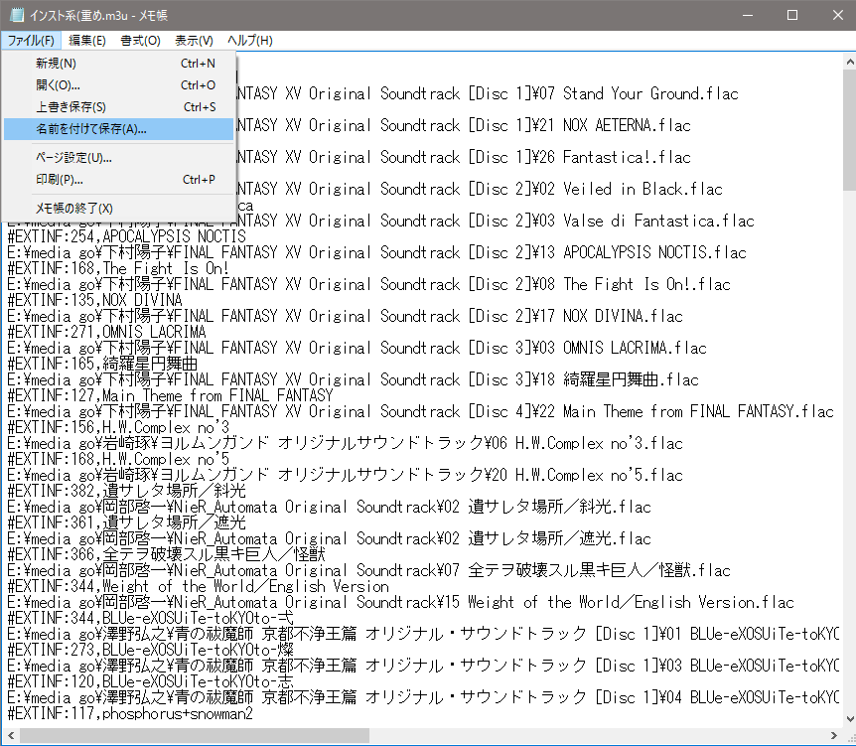856x746 pixels.
Task: Click path ending '08 The Fight Is On!.flac'
Action: pyautogui.click(x=368, y=284)
